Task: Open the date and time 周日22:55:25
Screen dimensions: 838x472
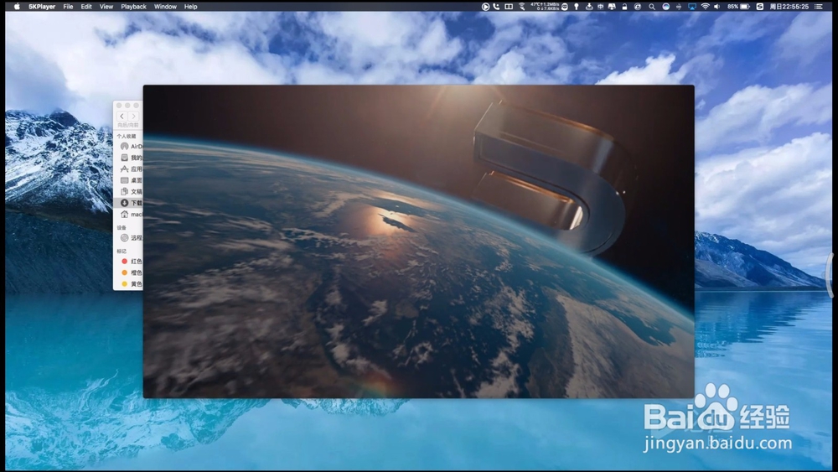Action: (x=789, y=7)
